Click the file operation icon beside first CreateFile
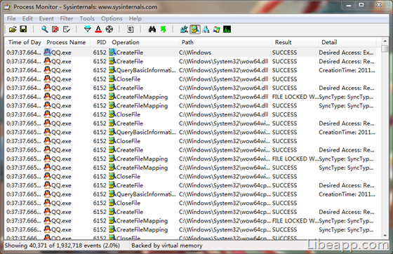The height and width of the screenshot is (254, 393). (112, 53)
